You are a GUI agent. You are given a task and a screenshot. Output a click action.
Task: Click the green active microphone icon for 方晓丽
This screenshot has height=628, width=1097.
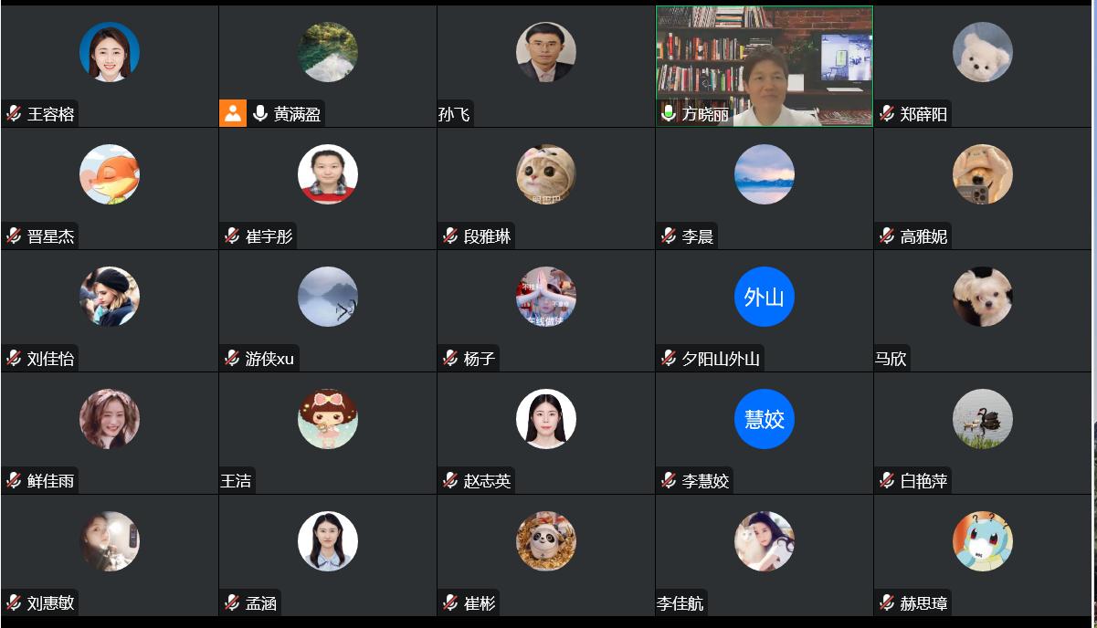click(669, 114)
